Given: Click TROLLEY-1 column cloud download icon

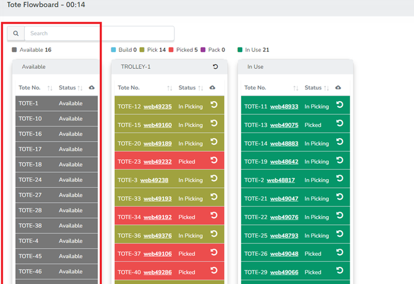Looking at the screenshot, I should coord(213,88).
